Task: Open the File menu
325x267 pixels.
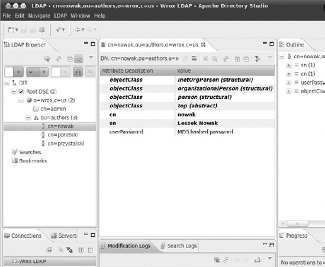Action: coord(7,16)
